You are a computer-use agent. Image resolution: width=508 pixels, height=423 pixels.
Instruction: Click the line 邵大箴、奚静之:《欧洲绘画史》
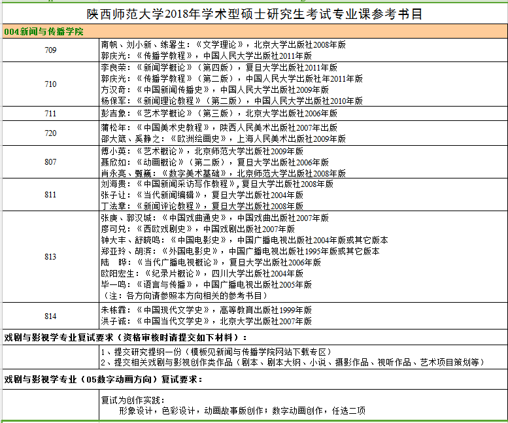pos(223,139)
